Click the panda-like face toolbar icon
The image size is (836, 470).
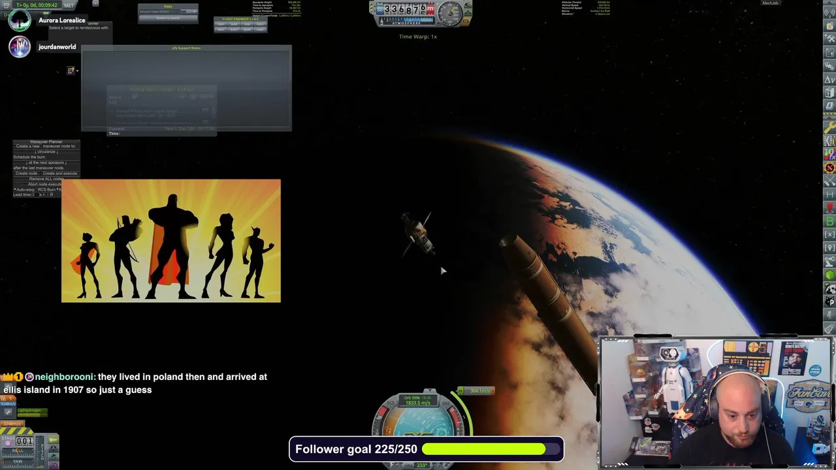click(830, 287)
